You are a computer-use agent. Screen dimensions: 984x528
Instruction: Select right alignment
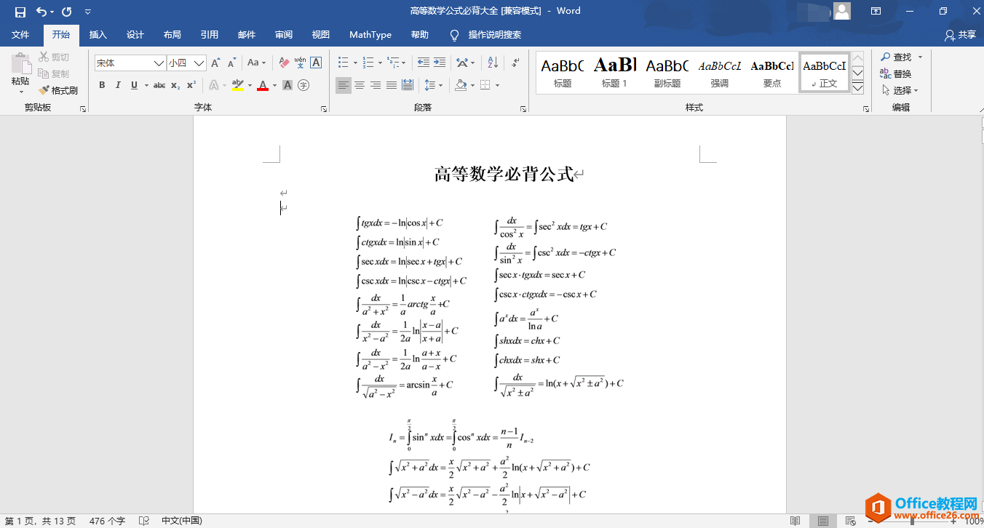(376, 85)
